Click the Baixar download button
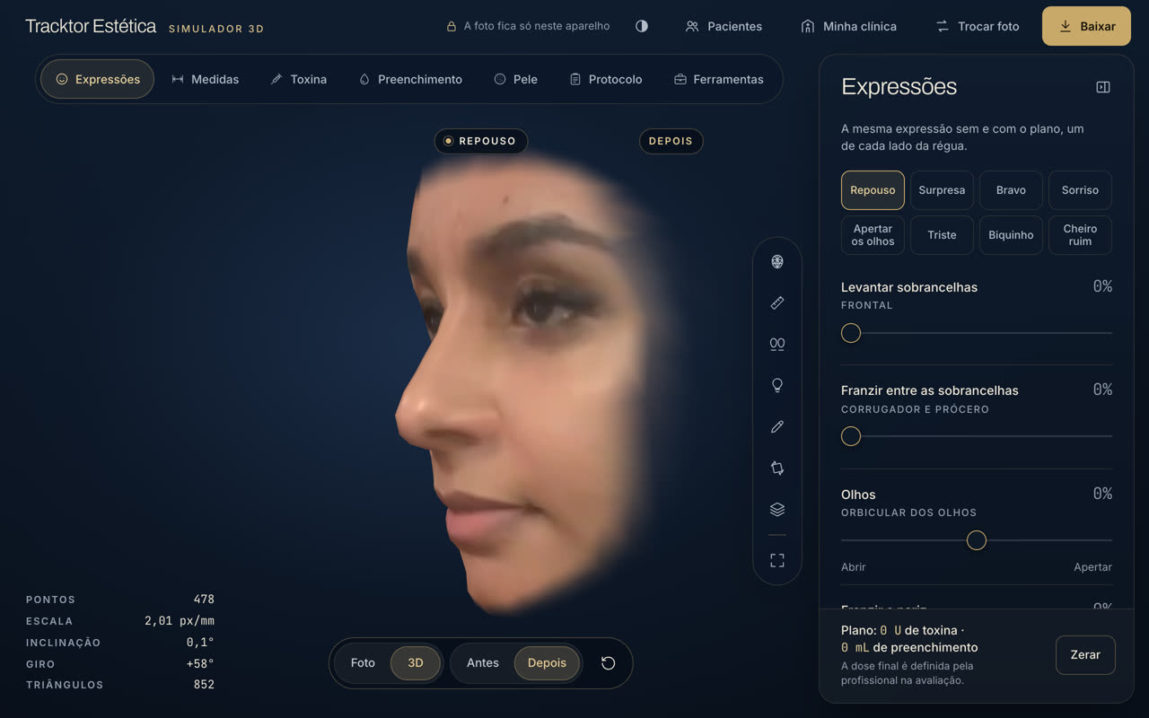 (1086, 26)
